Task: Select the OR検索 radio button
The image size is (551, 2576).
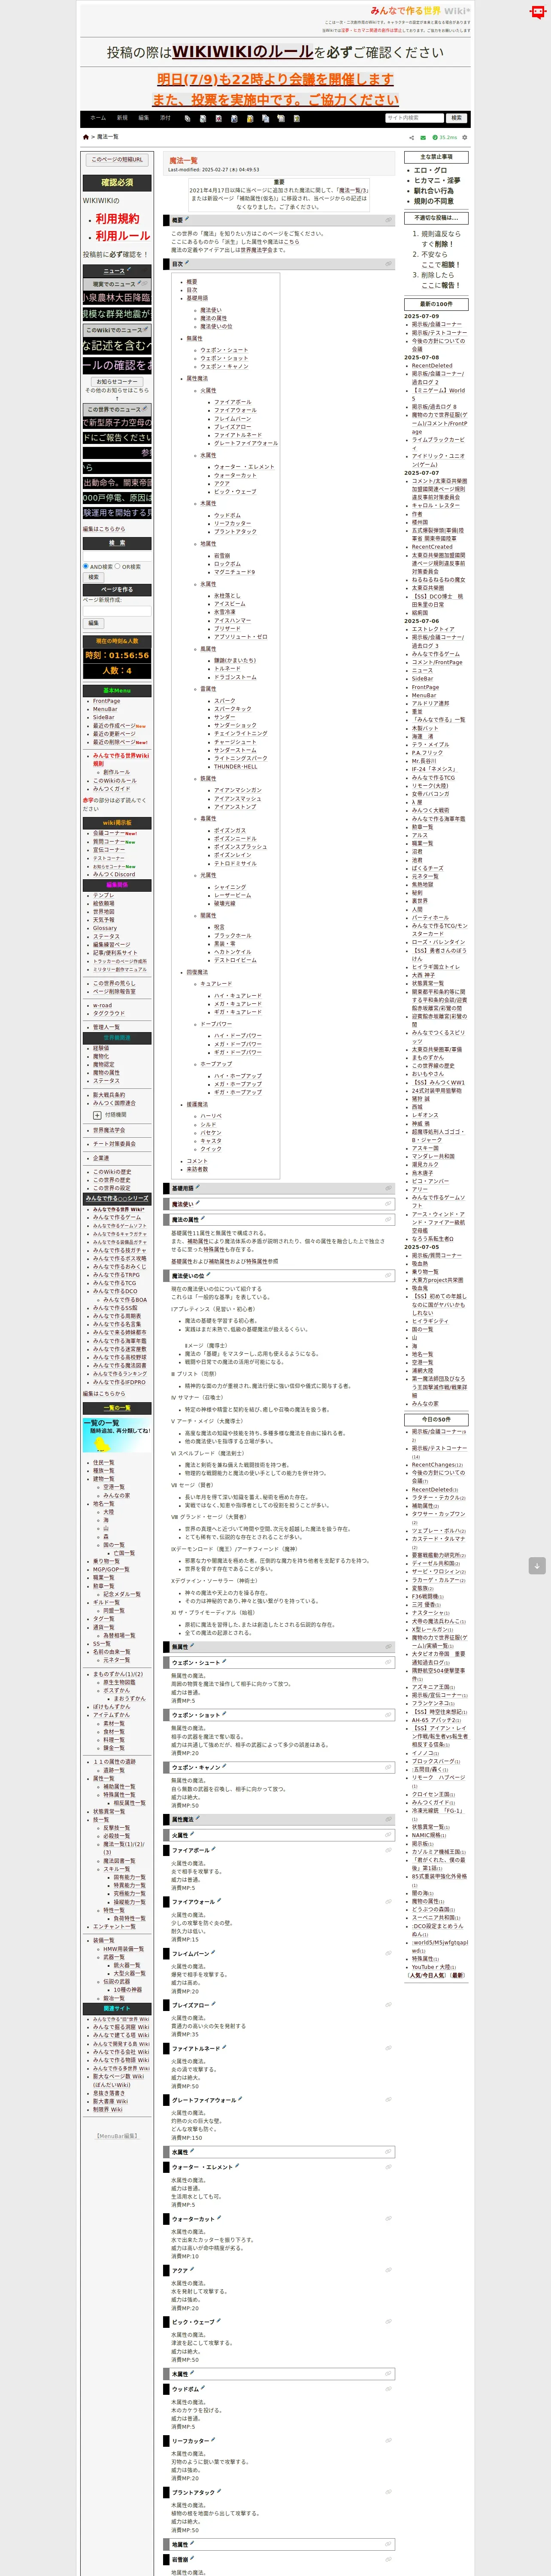Action: point(118,566)
